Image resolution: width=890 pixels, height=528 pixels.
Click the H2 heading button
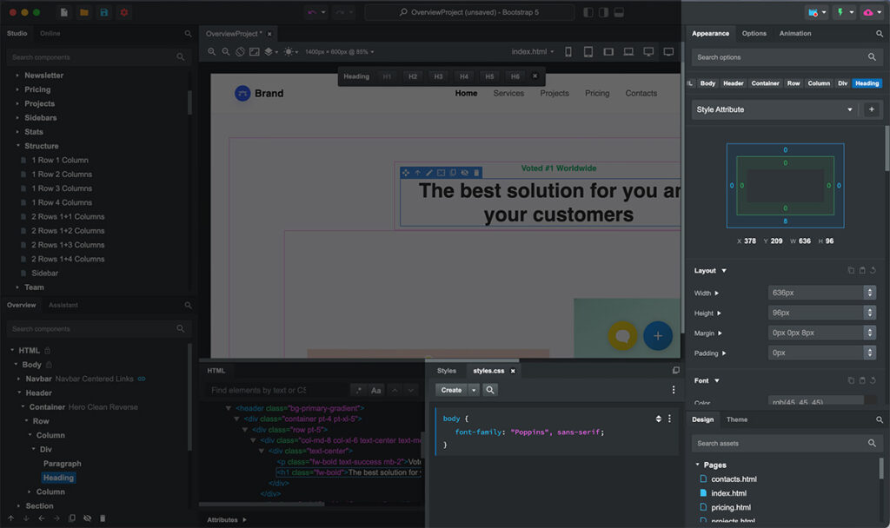coord(413,76)
